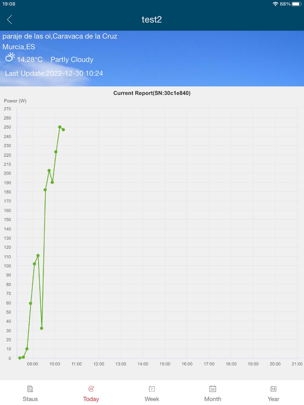This screenshot has height=405, width=304.
Task: Select the peak data point at 250 W
Action: (60, 127)
